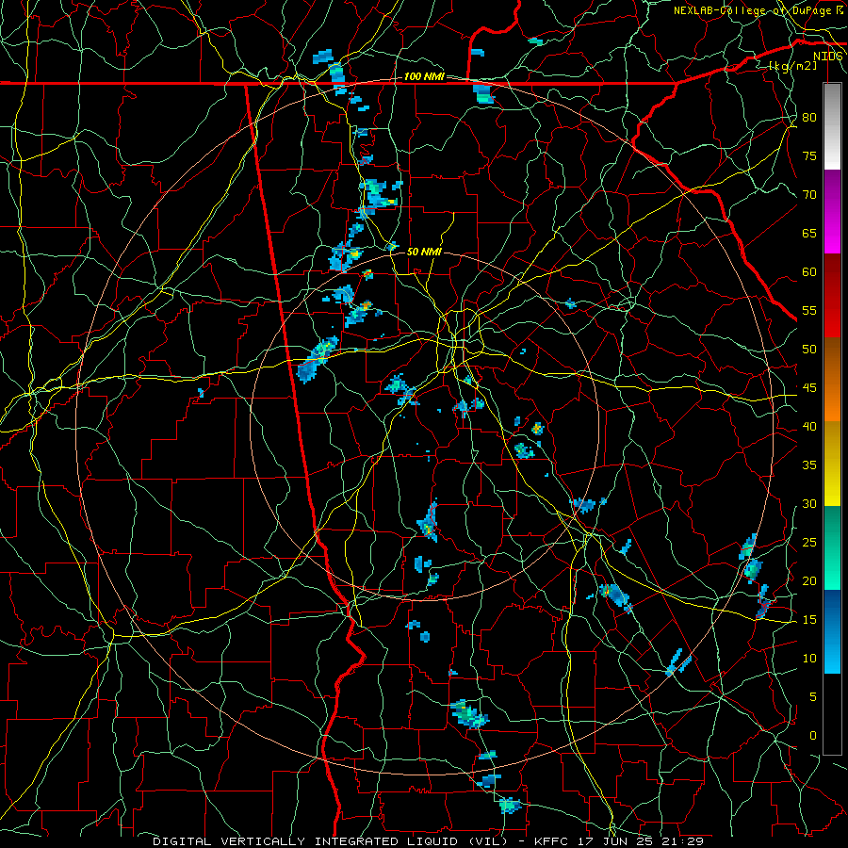Click the 50 NMI range ring label
This screenshot has height=848, width=848.
(424, 252)
